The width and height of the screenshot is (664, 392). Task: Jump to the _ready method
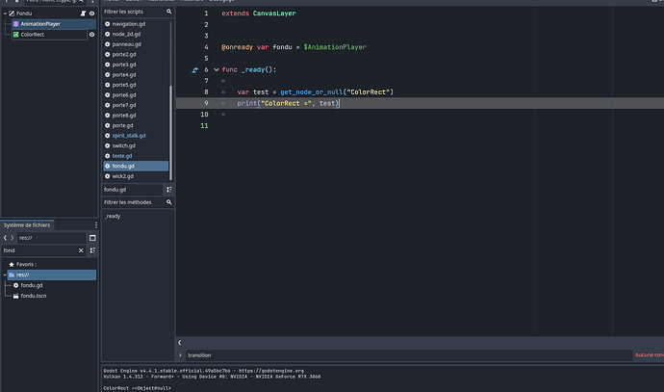pos(113,216)
